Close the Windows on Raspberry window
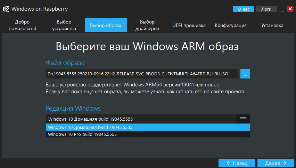296x168 pixels. [x=290, y=9]
